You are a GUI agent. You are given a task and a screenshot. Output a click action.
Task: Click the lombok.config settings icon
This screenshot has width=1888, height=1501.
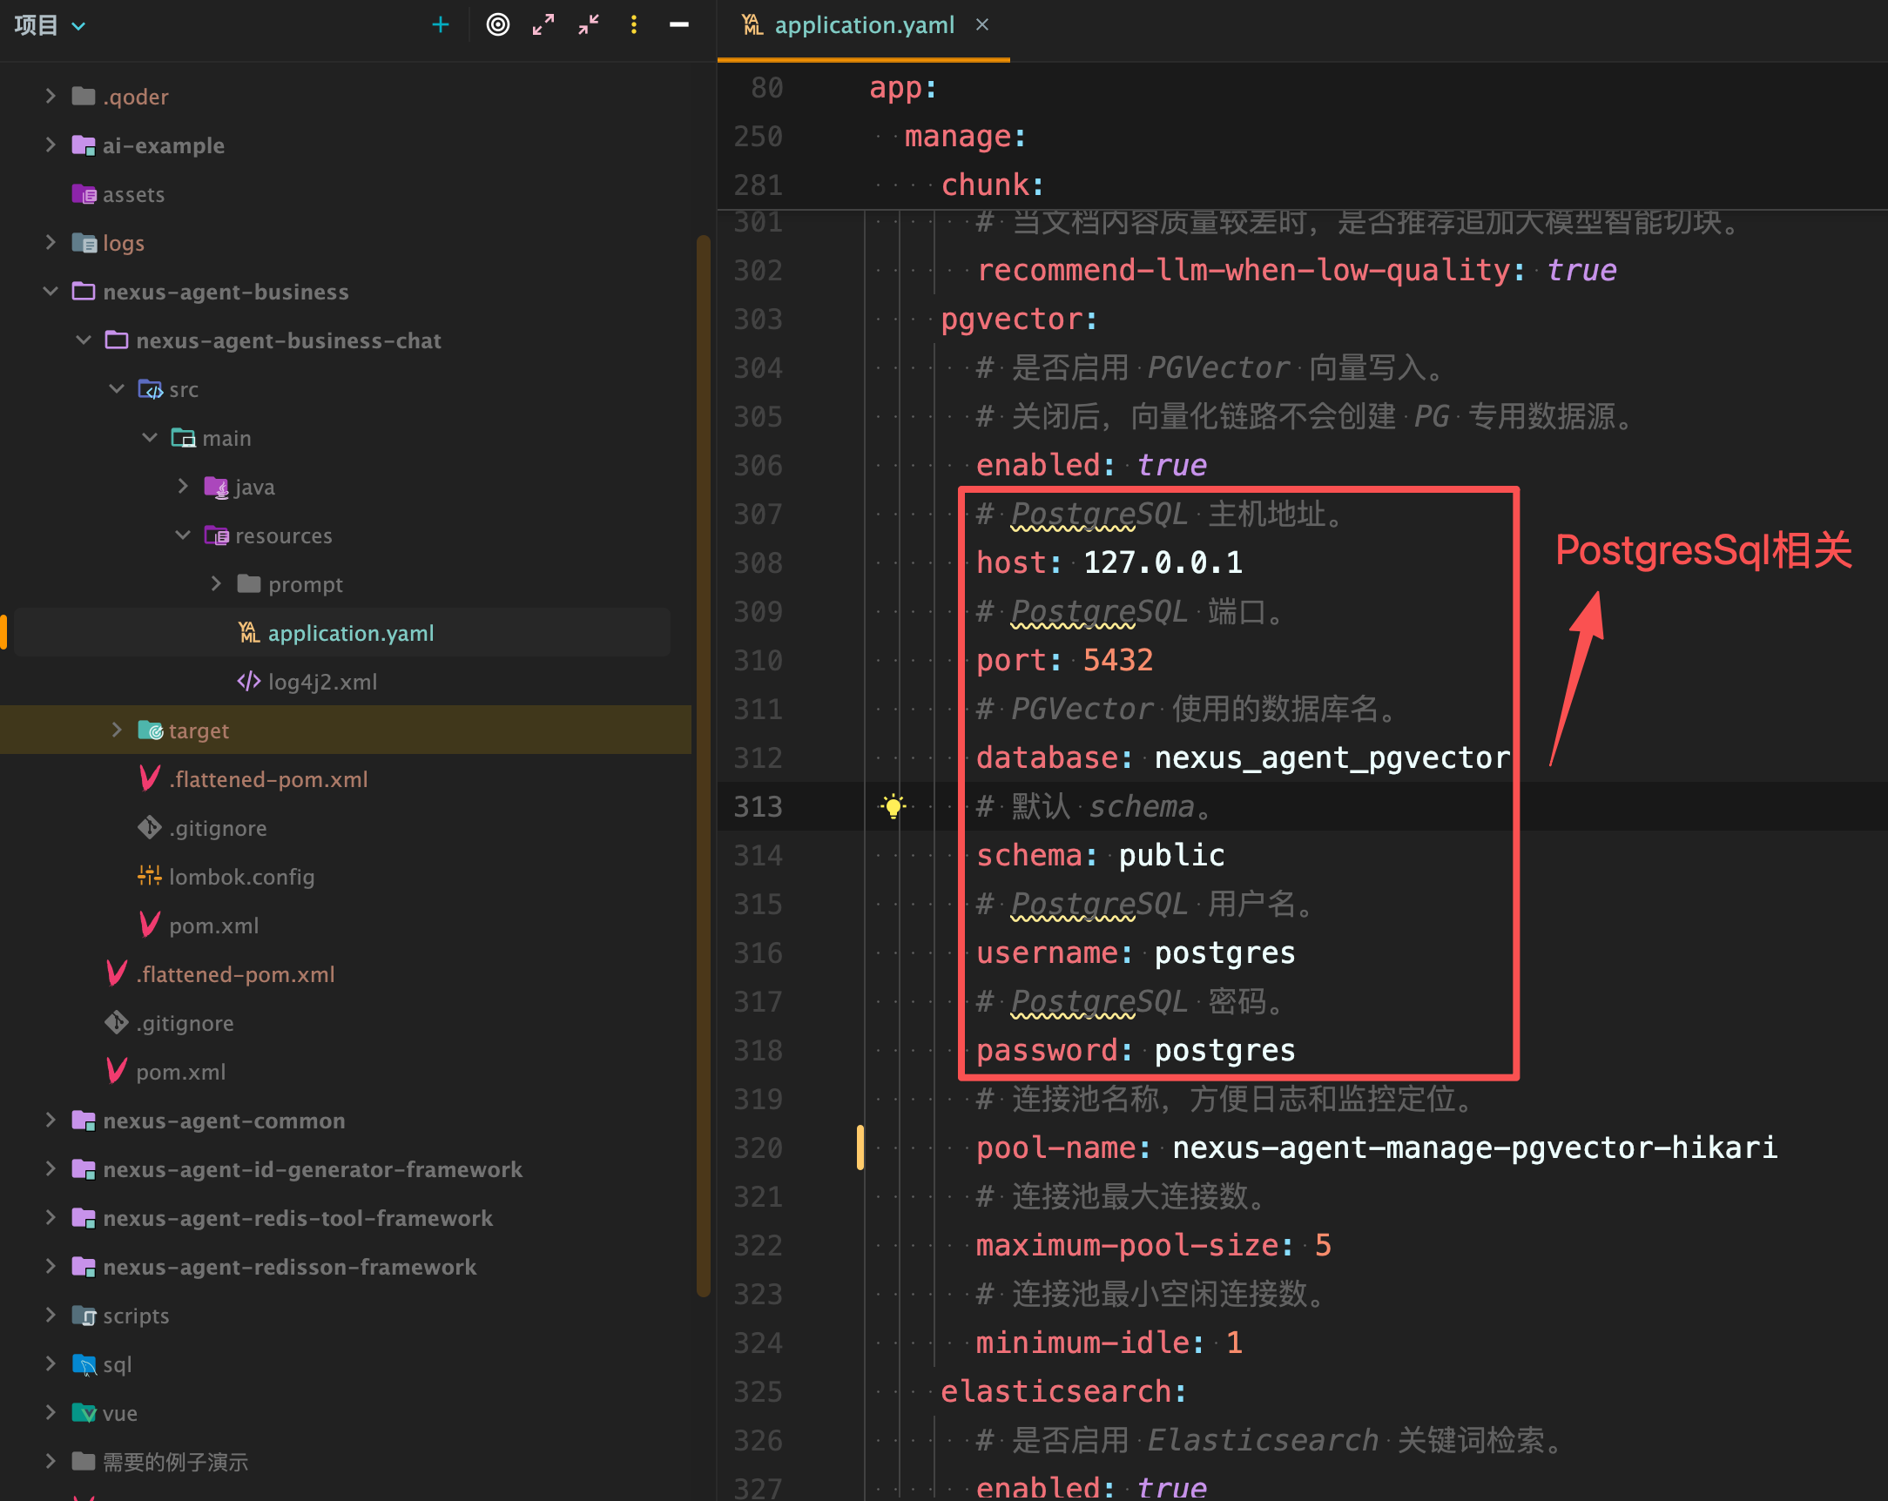coord(150,876)
